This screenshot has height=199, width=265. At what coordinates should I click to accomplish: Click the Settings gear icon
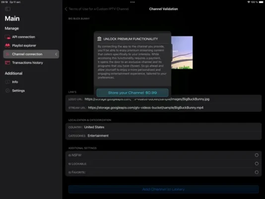(7, 91)
